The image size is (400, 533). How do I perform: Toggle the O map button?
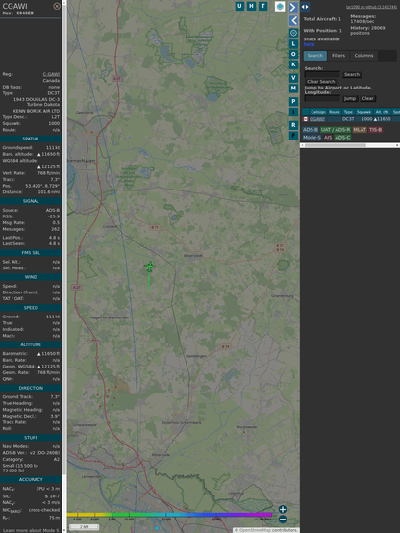293,54
